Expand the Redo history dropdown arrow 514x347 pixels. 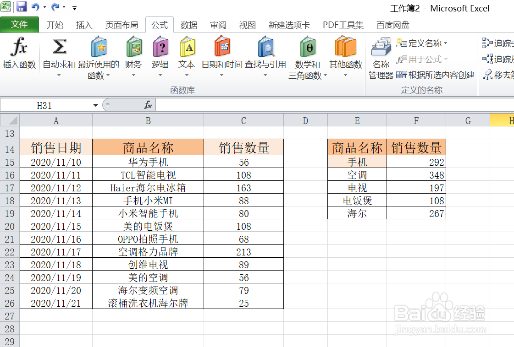pyautogui.click(x=64, y=7)
